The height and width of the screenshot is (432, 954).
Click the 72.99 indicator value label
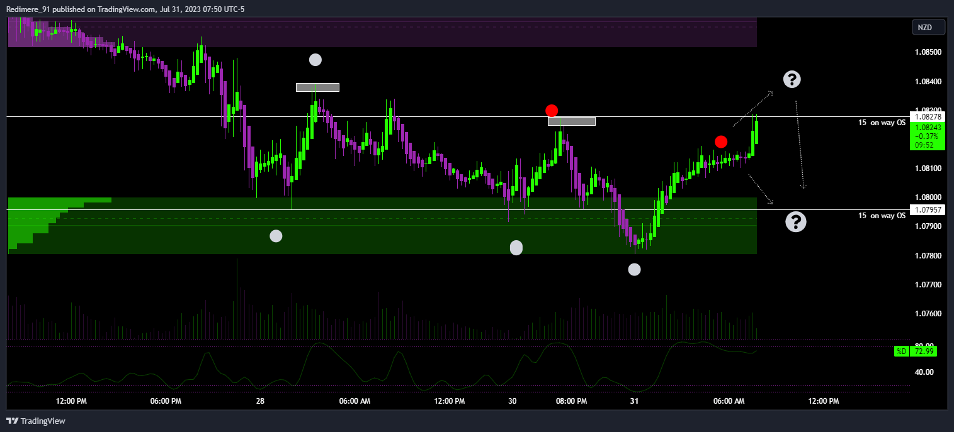[x=923, y=351]
